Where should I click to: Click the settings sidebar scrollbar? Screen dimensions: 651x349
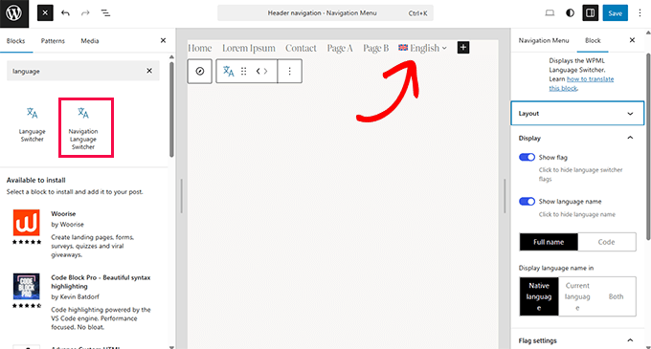tap(648, 147)
